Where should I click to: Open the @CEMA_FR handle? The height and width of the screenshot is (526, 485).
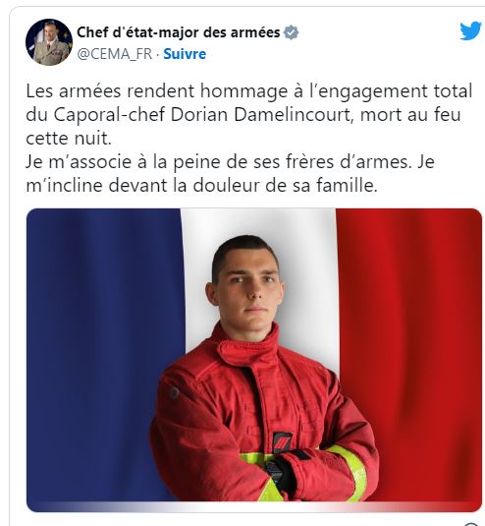point(115,54)
